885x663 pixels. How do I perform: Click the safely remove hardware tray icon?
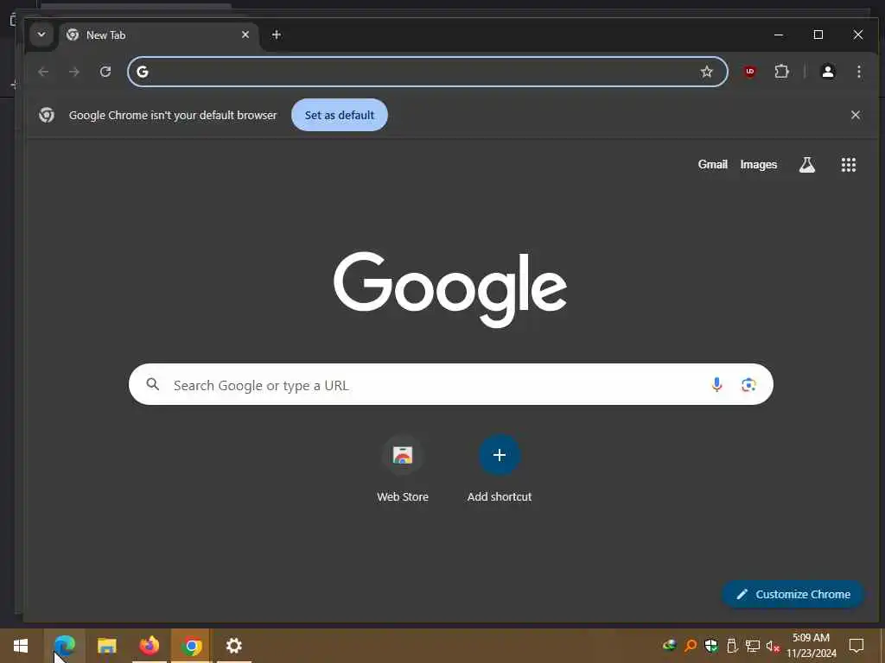[732, 646]
